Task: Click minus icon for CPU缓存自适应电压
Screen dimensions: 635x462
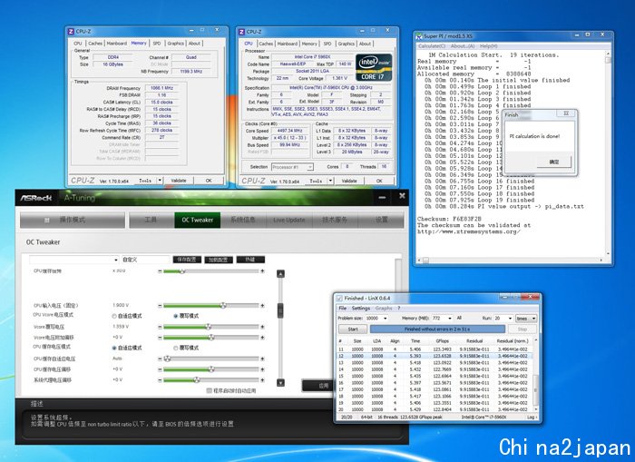Action: click(x=160, y=359)
